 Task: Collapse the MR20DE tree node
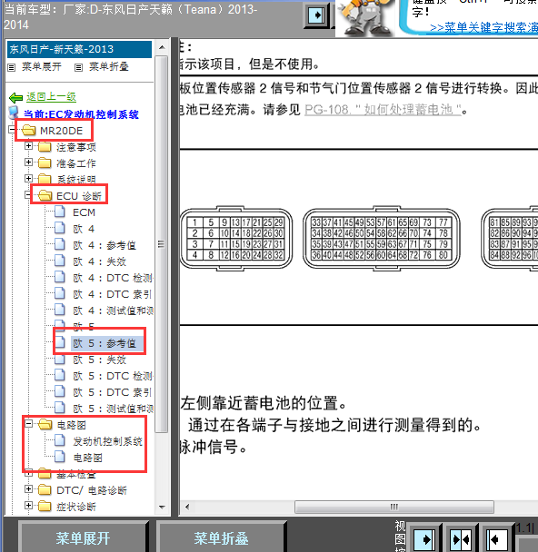(x=13, y=130)
